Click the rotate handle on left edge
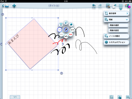This screenshot has width=132, height=99. 1,44
